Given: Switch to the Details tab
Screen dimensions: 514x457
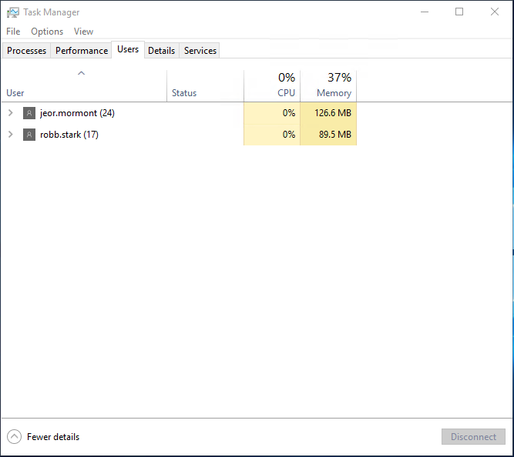Looking at the screenshot, I should click(161, 51).
